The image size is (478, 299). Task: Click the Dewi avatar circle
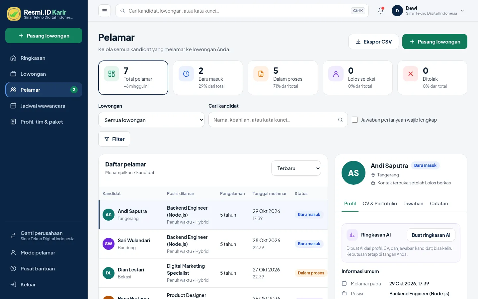(397, 11)
